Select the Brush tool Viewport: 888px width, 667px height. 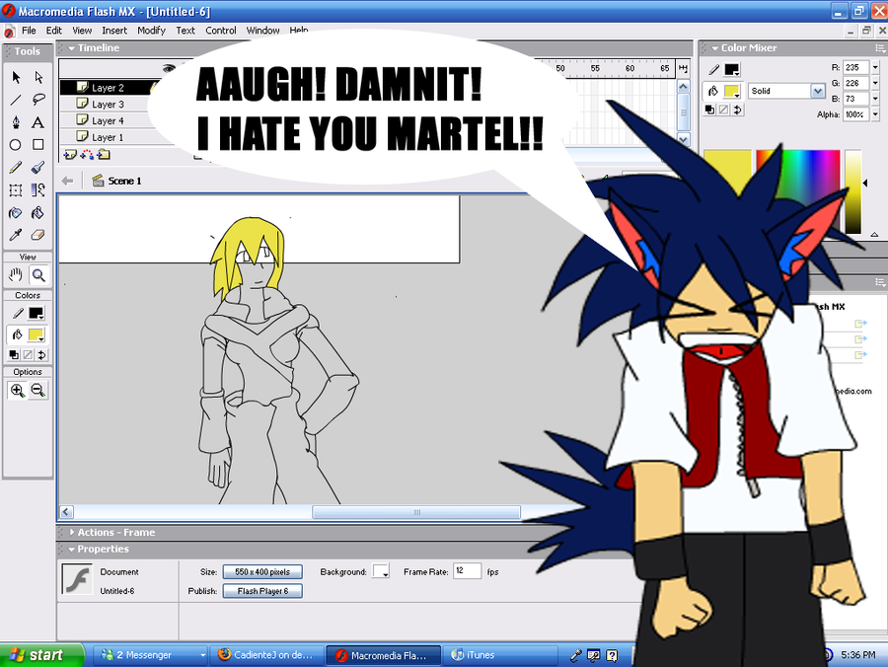38,168
